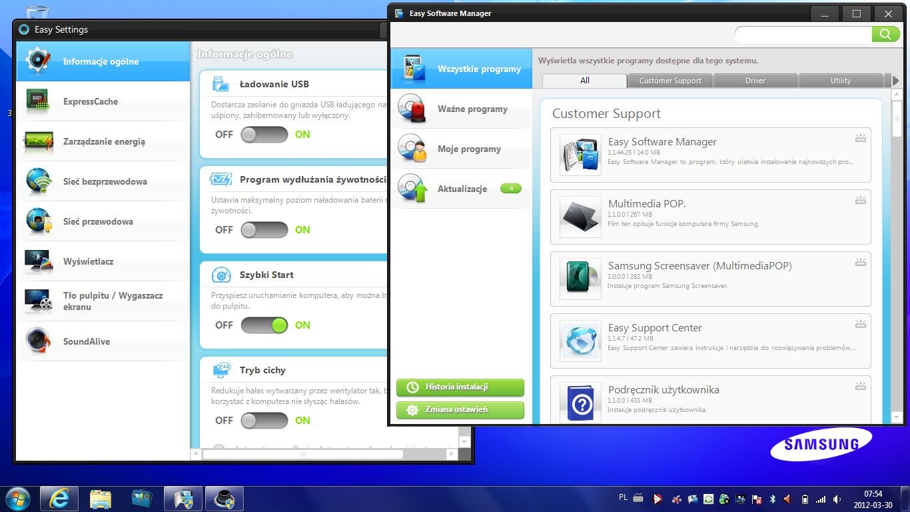This screenshot has width=910, height=512.
Task: Click the battery icon in system tray
Action: tap(805, 499)
